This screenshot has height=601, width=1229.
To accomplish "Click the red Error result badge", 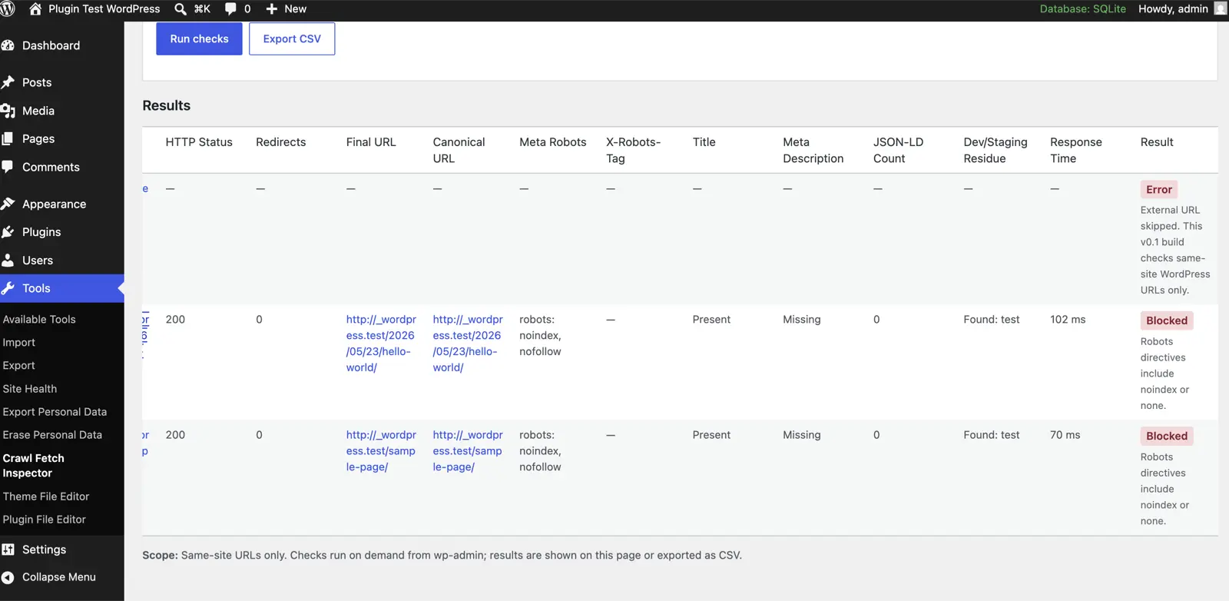I will pos(1159,189).
